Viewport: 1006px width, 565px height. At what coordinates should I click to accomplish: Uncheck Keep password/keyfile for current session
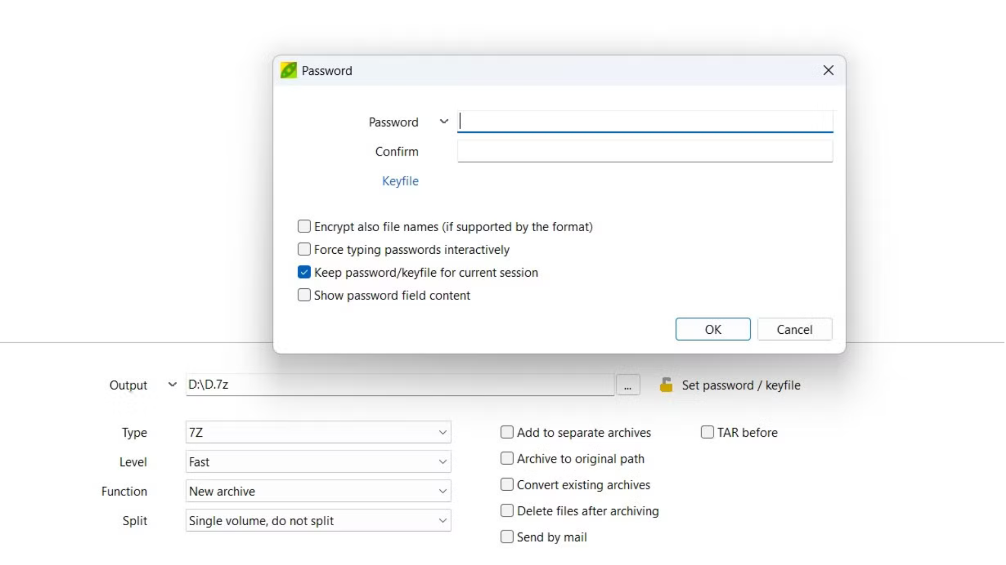point(304,272)
